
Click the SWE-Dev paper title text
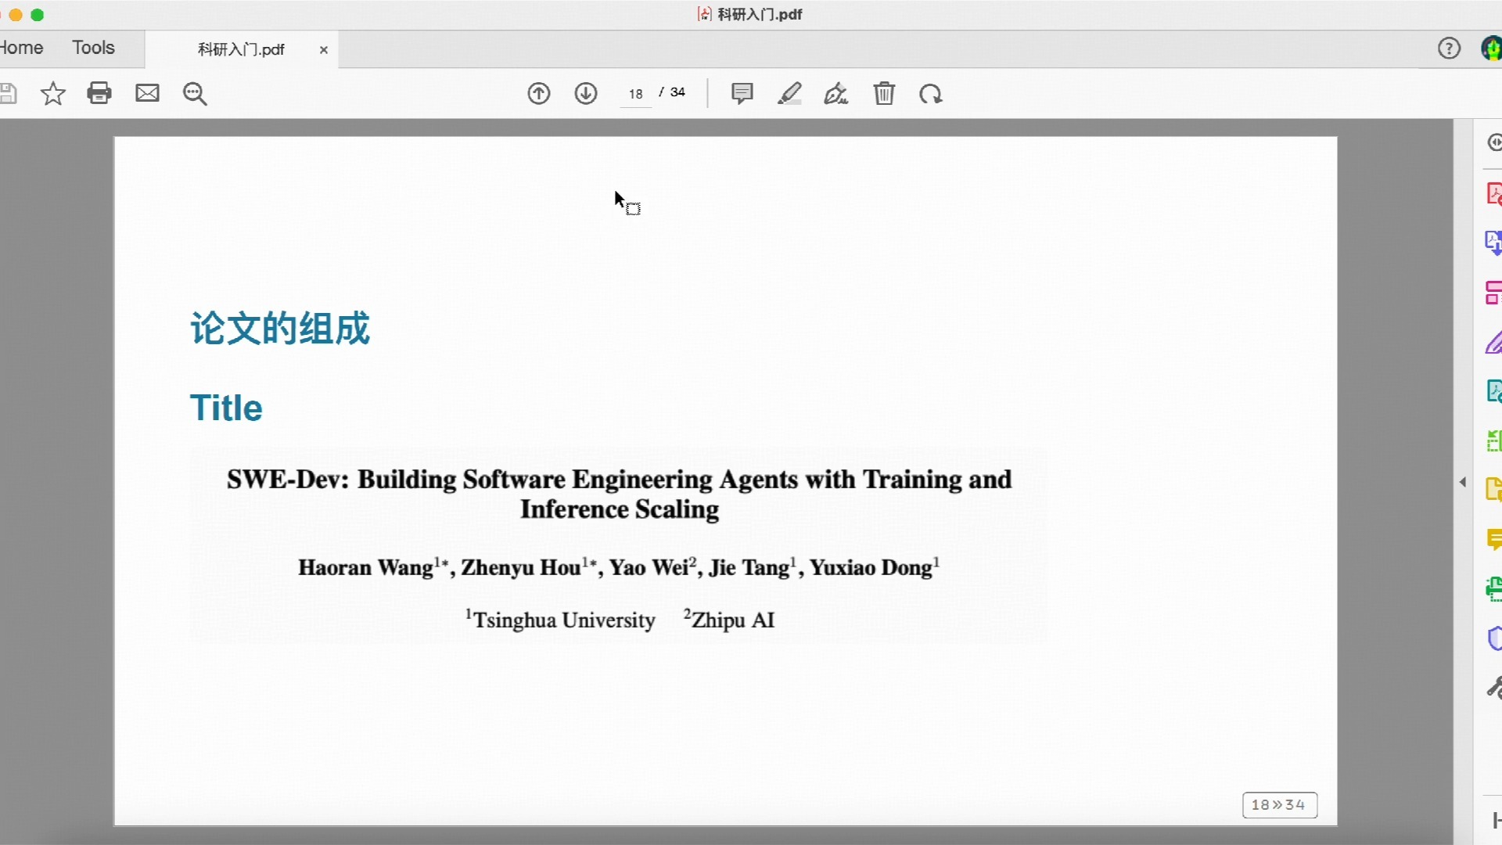tap(620, 494)
